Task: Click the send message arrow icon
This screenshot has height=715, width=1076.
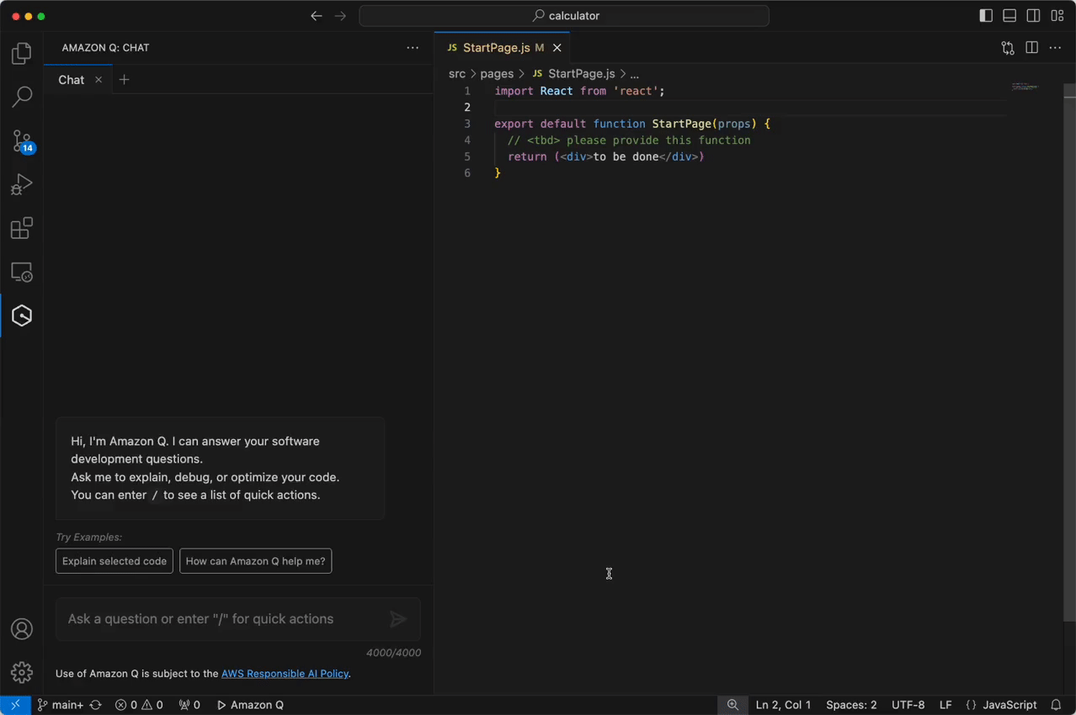Action: point(398,620)
